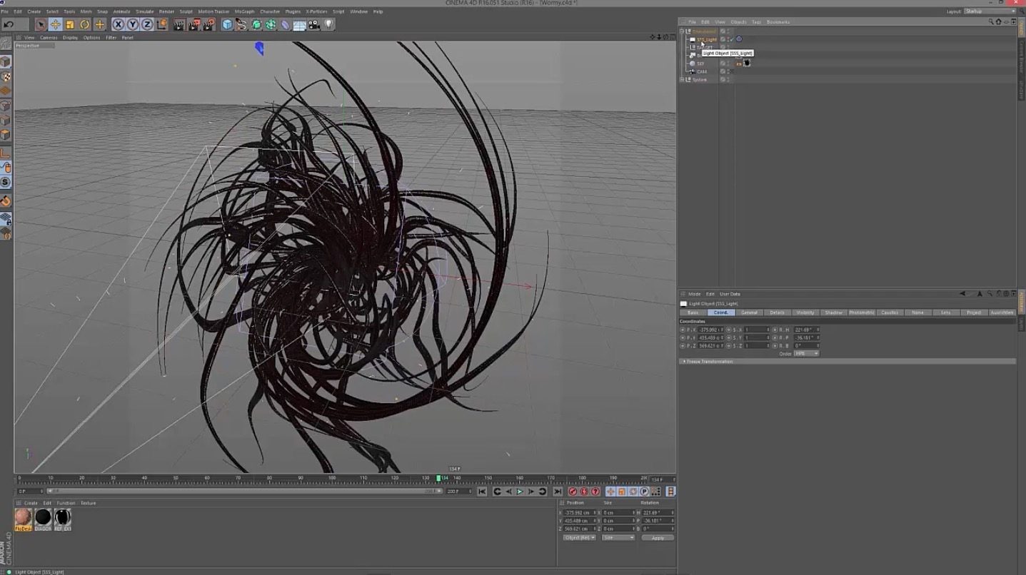Activate the Rotate tool

[x=84, y=24]
